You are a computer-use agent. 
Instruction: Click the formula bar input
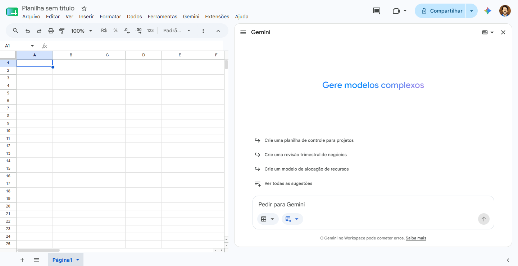[136, 46]
